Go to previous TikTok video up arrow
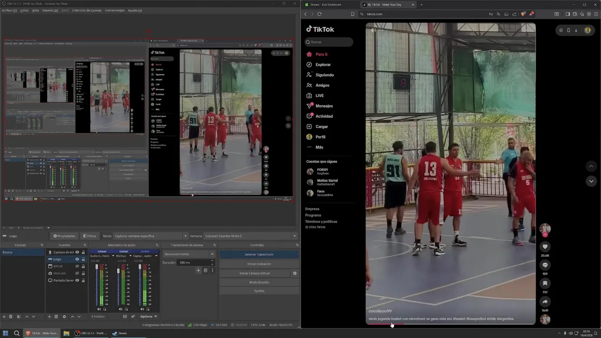Image resolution: width=601 pixels, height=338 pixels. (591, 166)
